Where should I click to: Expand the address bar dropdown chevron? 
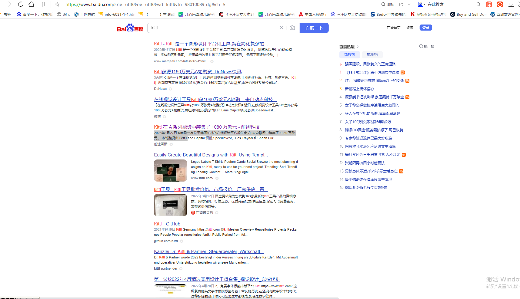click(409, 4)
